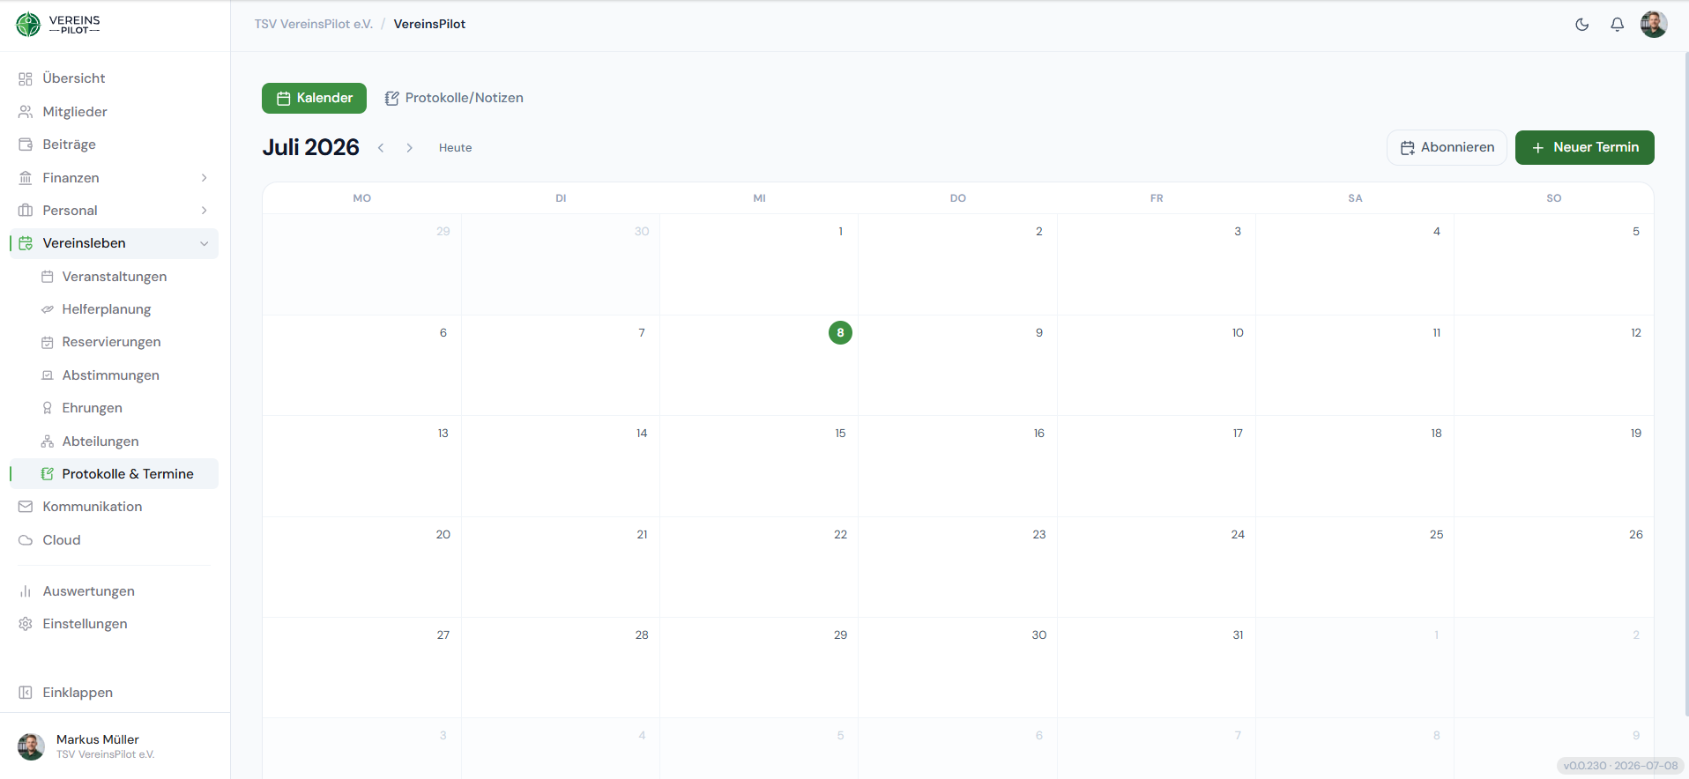Go to Mitglieder section
The image size is (1689, 779).
(x=114, y=112)
